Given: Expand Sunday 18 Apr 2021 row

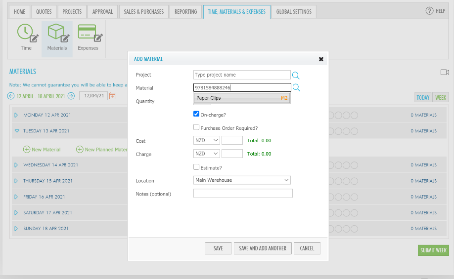Looking at the screenshot, I should point(16,229).
